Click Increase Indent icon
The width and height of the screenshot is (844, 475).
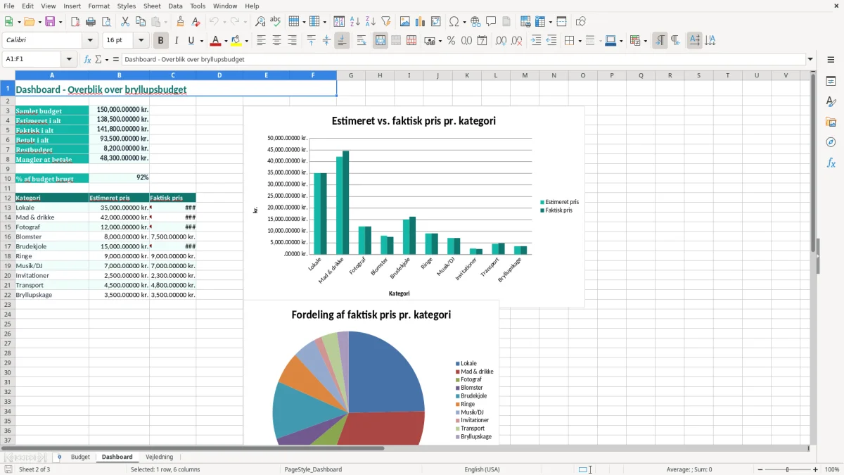click(536, 41)
